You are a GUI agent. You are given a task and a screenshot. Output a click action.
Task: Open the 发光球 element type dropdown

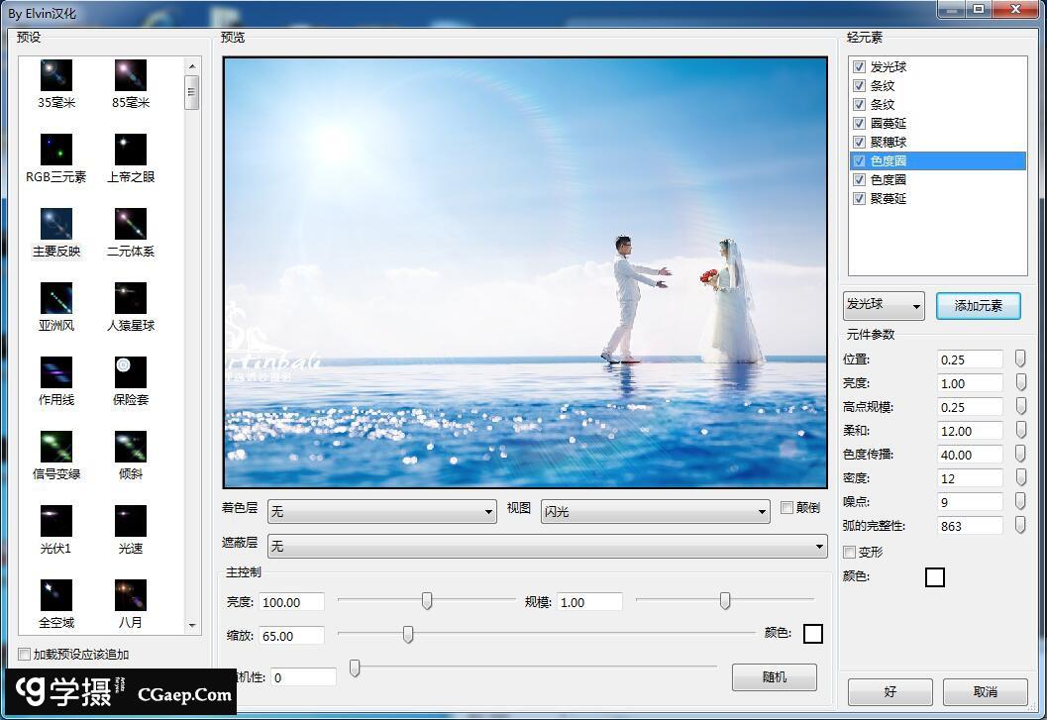click(x=884, y=306)
